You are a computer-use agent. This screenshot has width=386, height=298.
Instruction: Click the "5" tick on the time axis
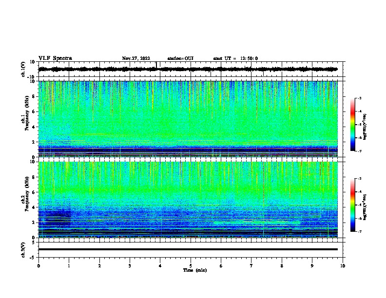191,266
